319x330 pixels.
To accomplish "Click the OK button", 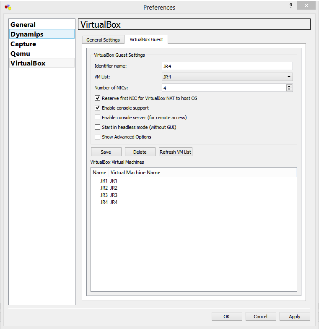I will 227,316.
